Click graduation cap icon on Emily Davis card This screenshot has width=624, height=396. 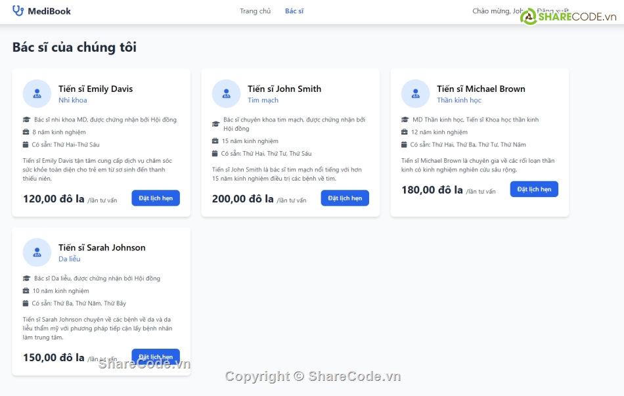(27, 120)
